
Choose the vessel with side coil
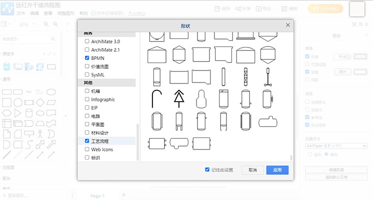click(x=268, y=99)
